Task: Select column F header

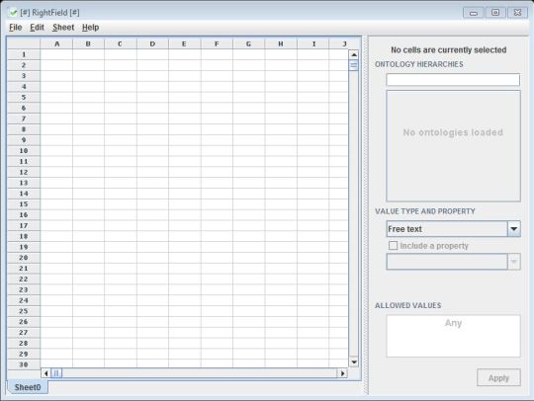Action: pyautogui.click(x=217, y=43)
